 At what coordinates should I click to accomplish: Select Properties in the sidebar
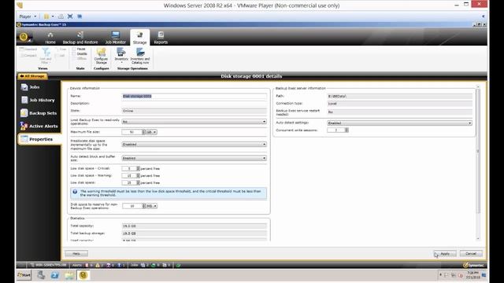[39, 139]
